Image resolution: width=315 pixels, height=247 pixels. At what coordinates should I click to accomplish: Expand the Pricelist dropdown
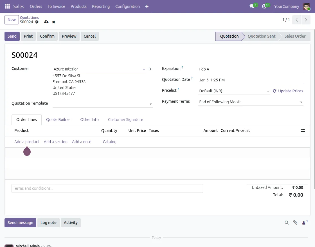click(268, 91)
